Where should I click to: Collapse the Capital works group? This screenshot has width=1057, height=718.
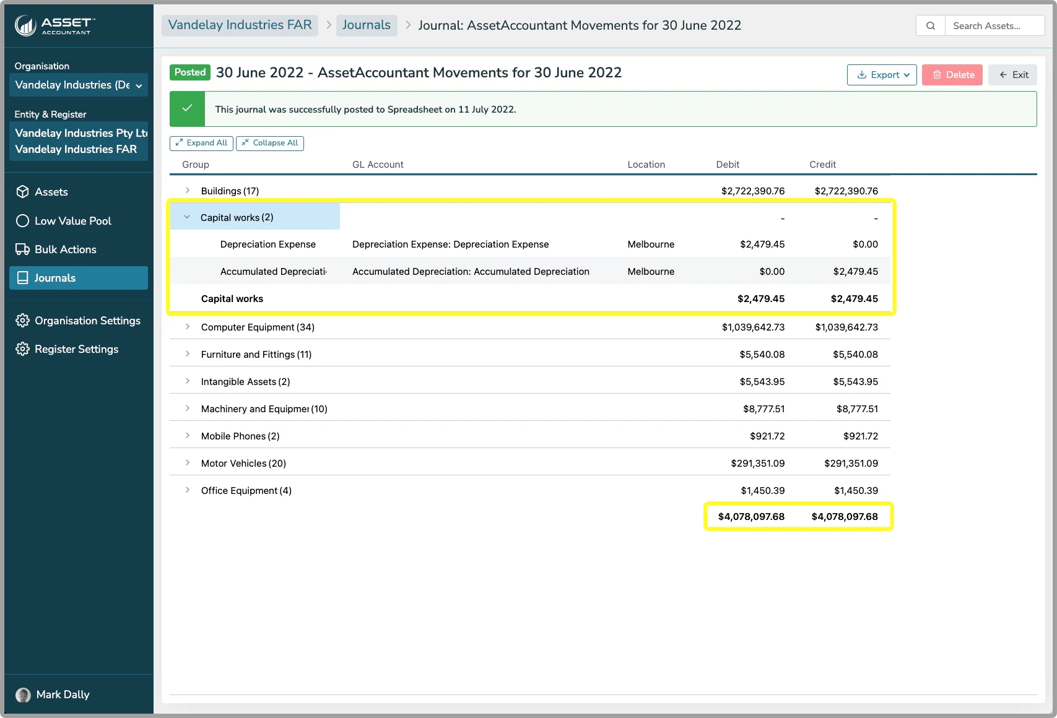[186, 217]
